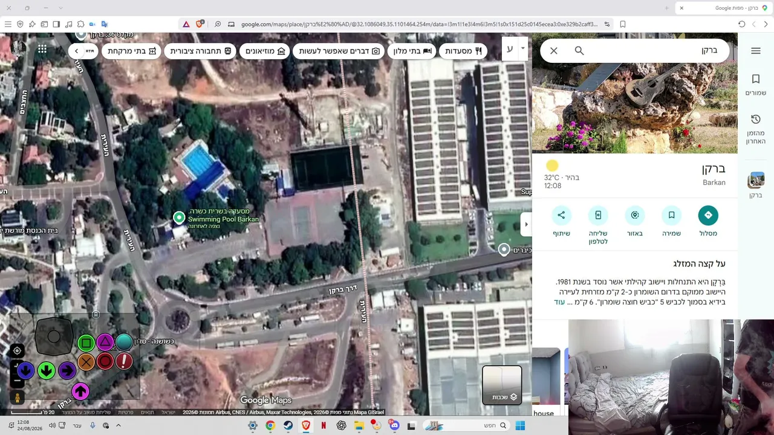
Task: Open ChatGPT from the taskbar
Action: coord(341,425)
